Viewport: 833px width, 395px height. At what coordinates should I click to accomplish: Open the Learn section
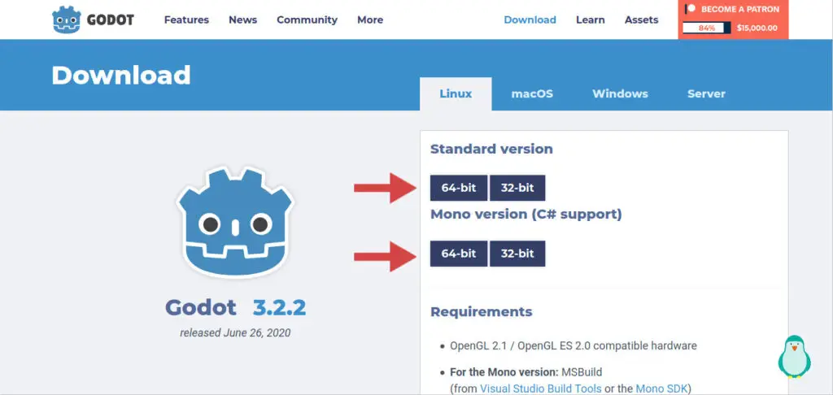(591, 20)
